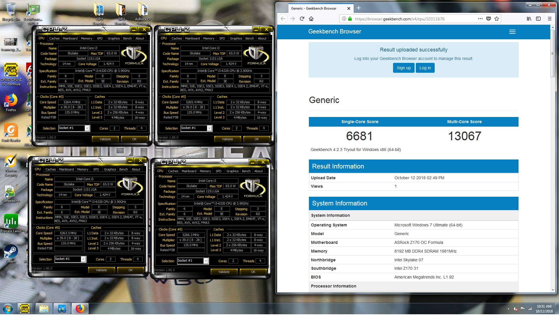Click the multi-core score 13067

(464, 136)
